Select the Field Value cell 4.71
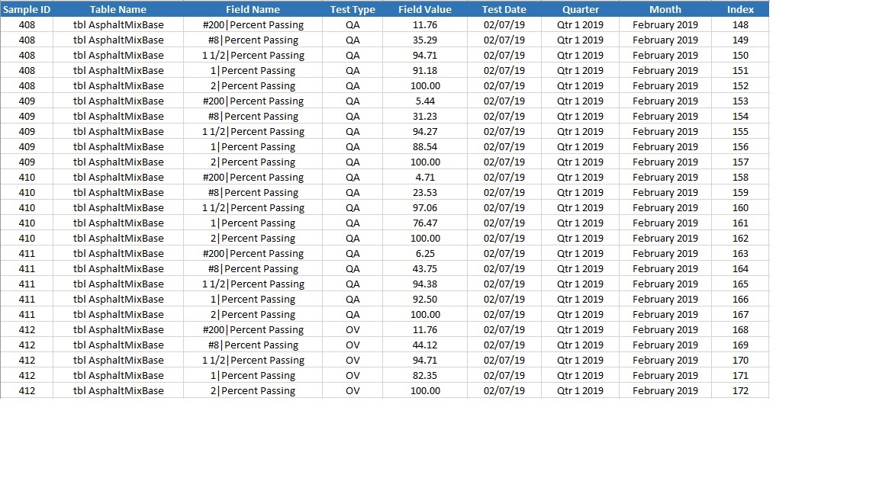 (425, 177)
